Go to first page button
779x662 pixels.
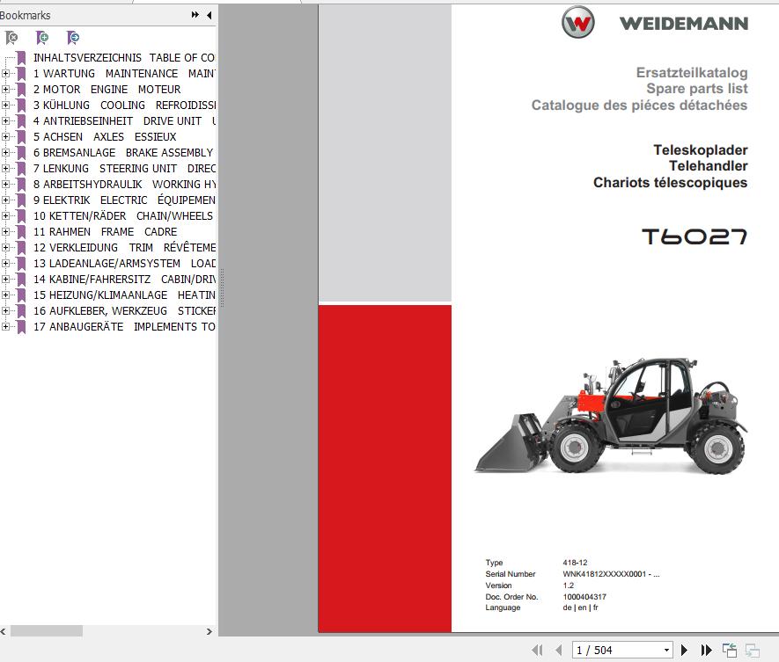pos(537,650)
